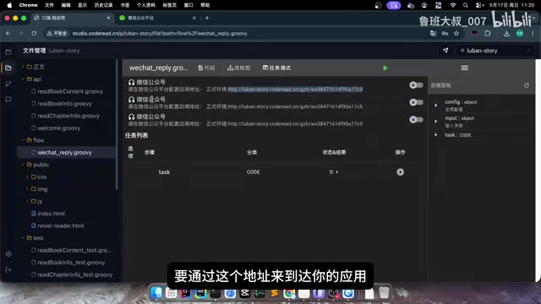Open the git branch icon in the left rail

click(x=8, y=84)
